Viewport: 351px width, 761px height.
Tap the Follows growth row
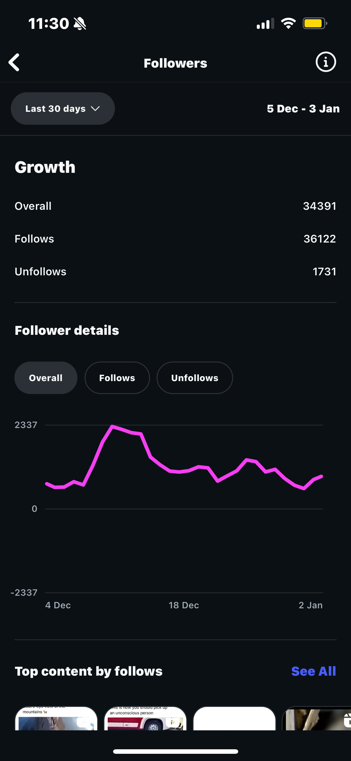(x=175, y=239)
